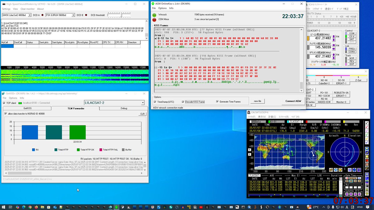Click the red planet icon in CALSAT32 toolbar
The width and height of the screenshot is (374, 210).
point(367,161)
